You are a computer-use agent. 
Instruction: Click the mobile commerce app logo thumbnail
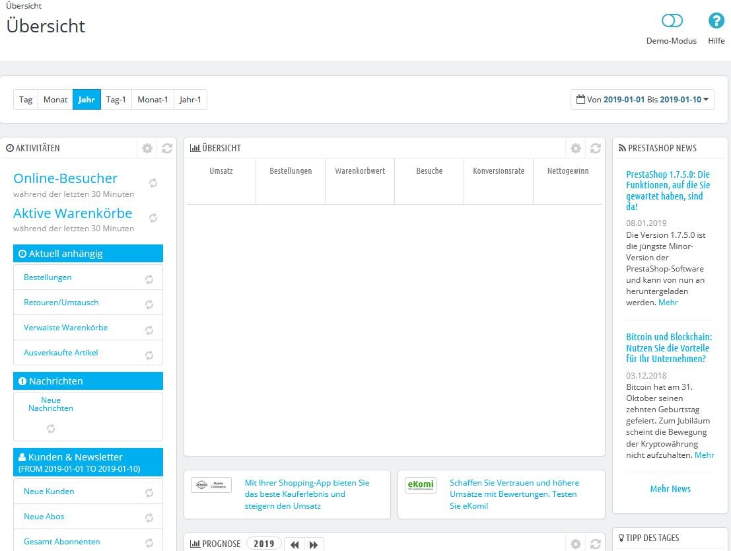click(x=211, y=485)
